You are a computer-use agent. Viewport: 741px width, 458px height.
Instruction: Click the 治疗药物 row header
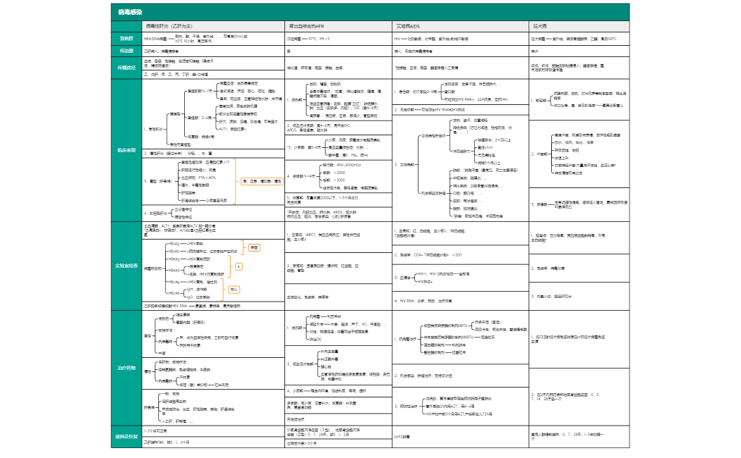pos(126,368)
